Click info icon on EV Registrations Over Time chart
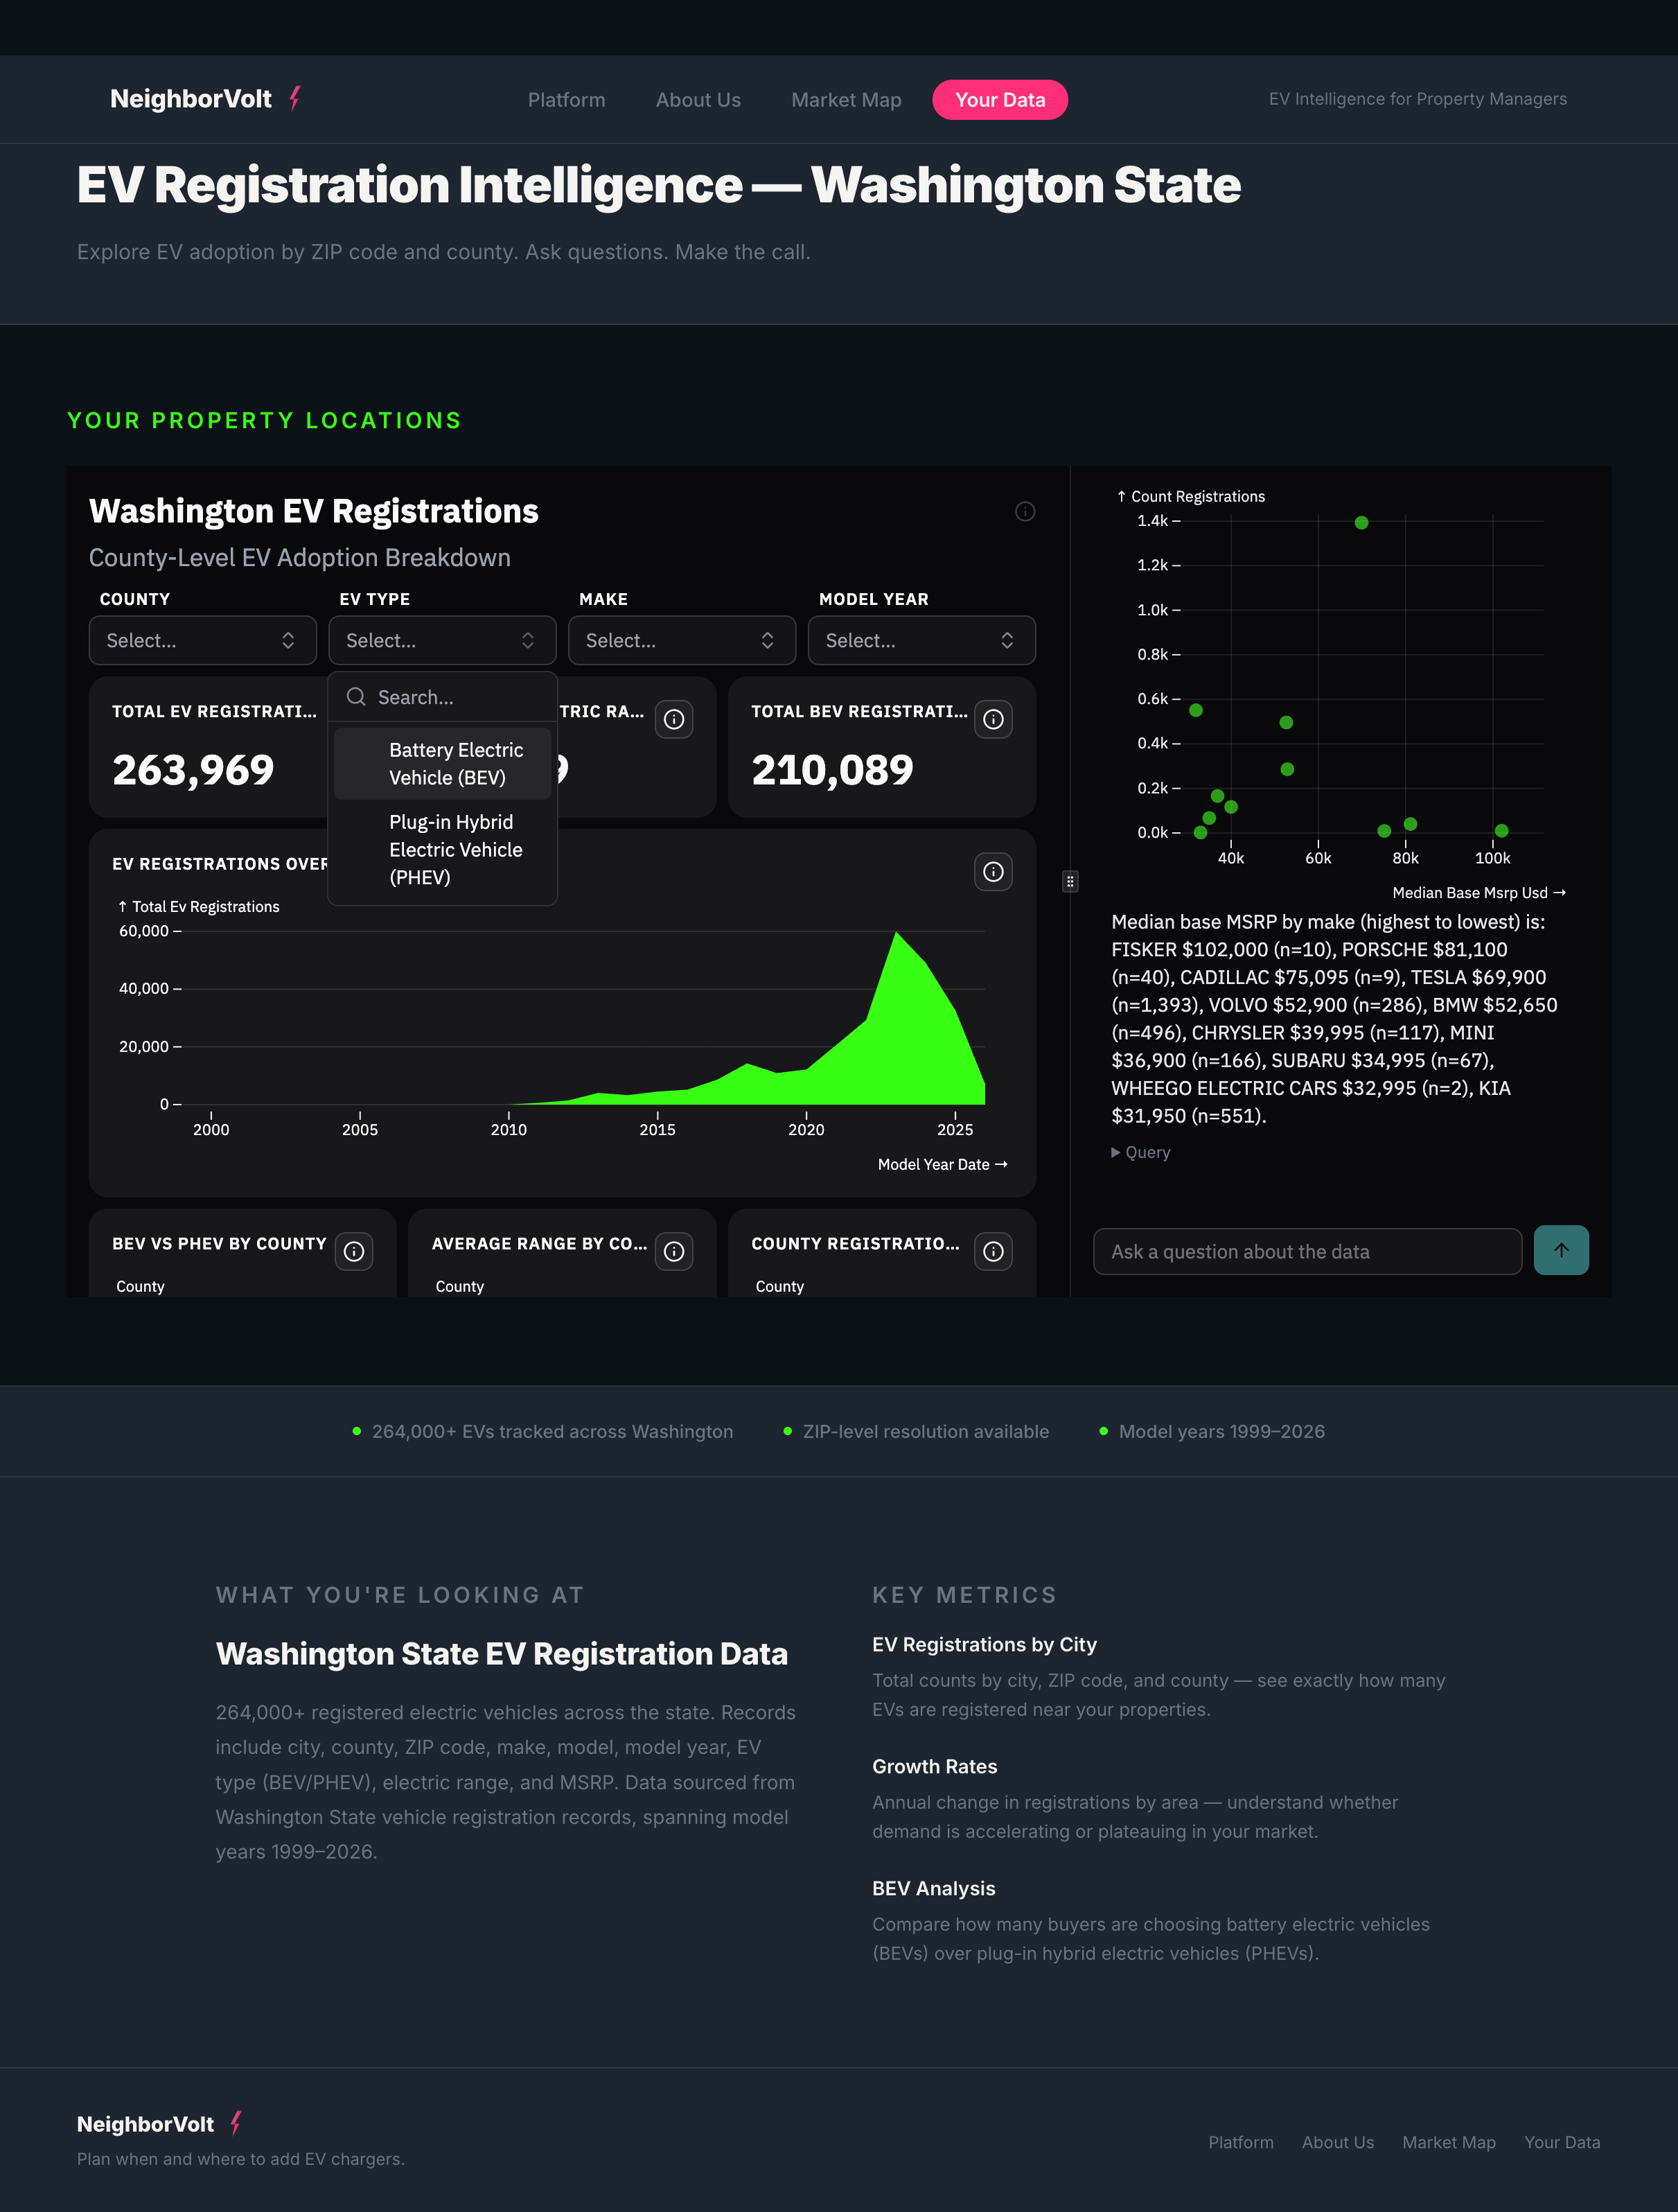This screenshot has height=2212, width=1678. 993,872
